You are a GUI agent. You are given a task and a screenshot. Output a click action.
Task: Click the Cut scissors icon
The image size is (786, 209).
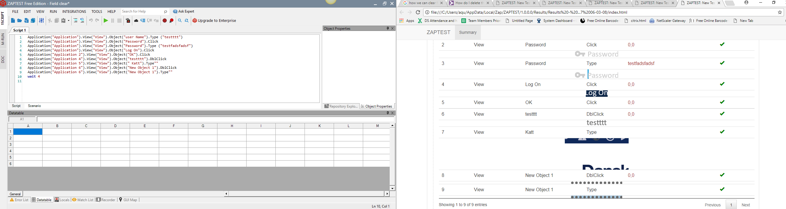click(50, 21)
